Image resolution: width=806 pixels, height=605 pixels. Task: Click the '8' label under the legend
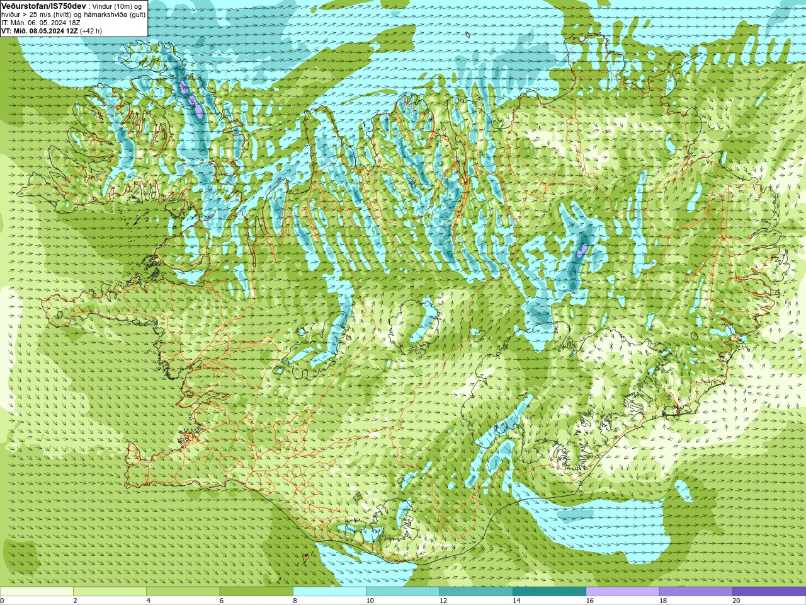coord(295,601)
